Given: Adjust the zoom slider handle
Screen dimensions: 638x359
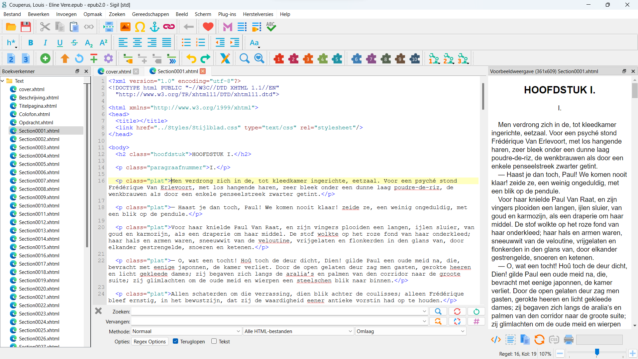Looking at the screenshot, I should pos(597,352).
